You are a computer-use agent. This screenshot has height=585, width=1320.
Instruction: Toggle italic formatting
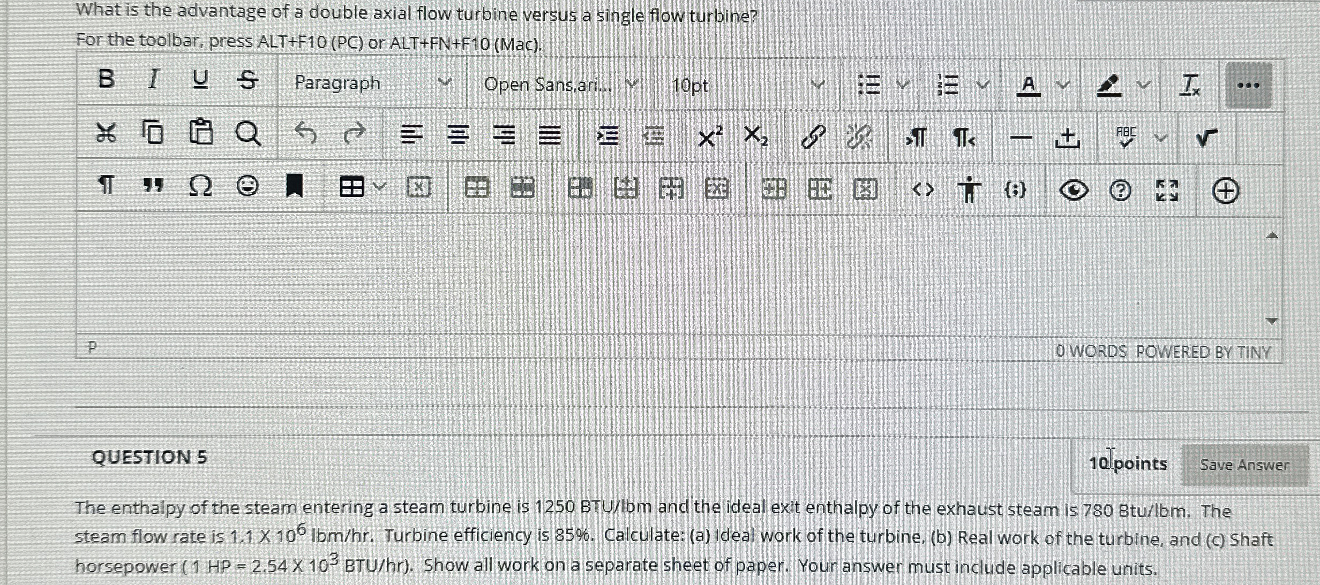click(x=153, y=80)
